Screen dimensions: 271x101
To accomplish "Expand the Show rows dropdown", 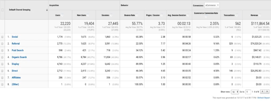I will pyautogui.click(x=235, y=92).
